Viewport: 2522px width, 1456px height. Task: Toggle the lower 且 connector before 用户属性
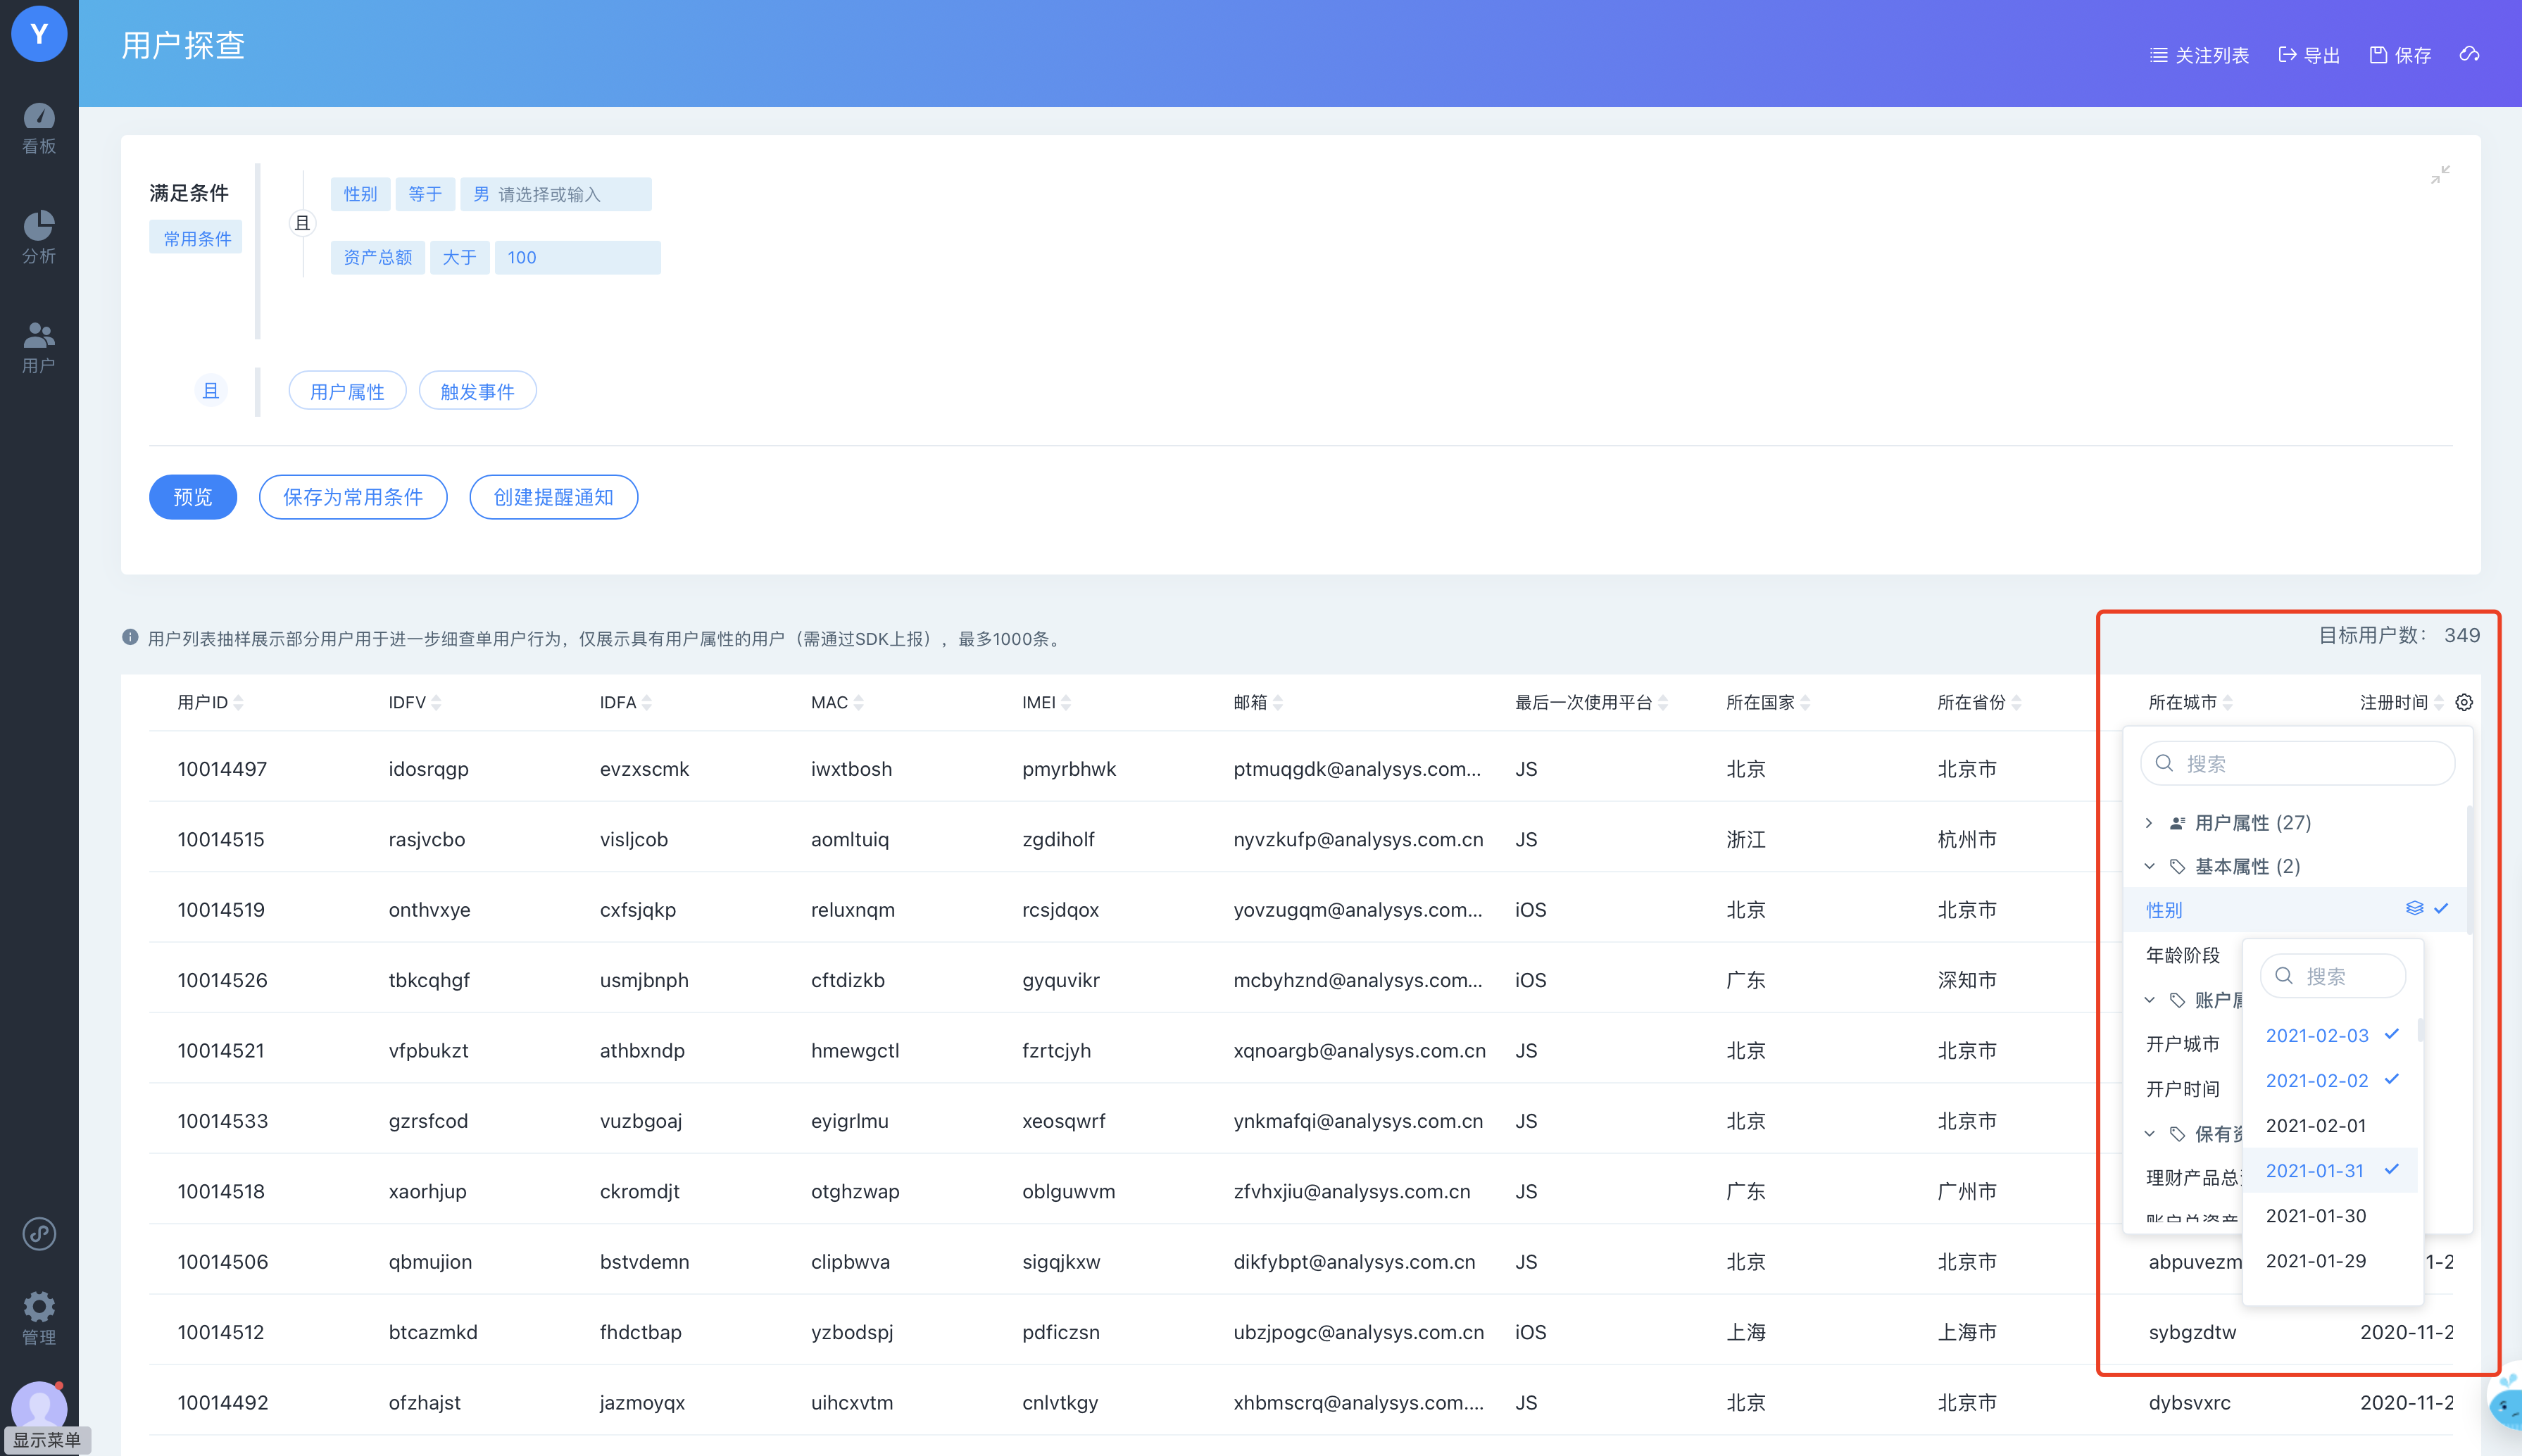[210, 390]
